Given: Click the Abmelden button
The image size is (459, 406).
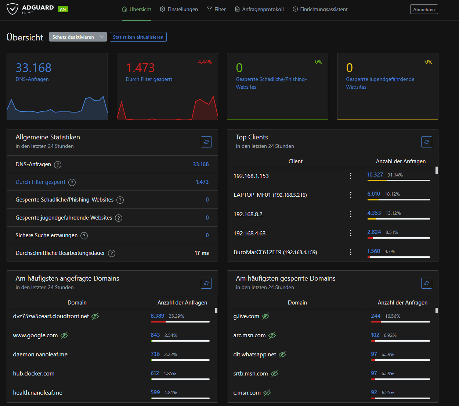Looking at the screenshot, I should pyautogui.click(x=424, y=9).
